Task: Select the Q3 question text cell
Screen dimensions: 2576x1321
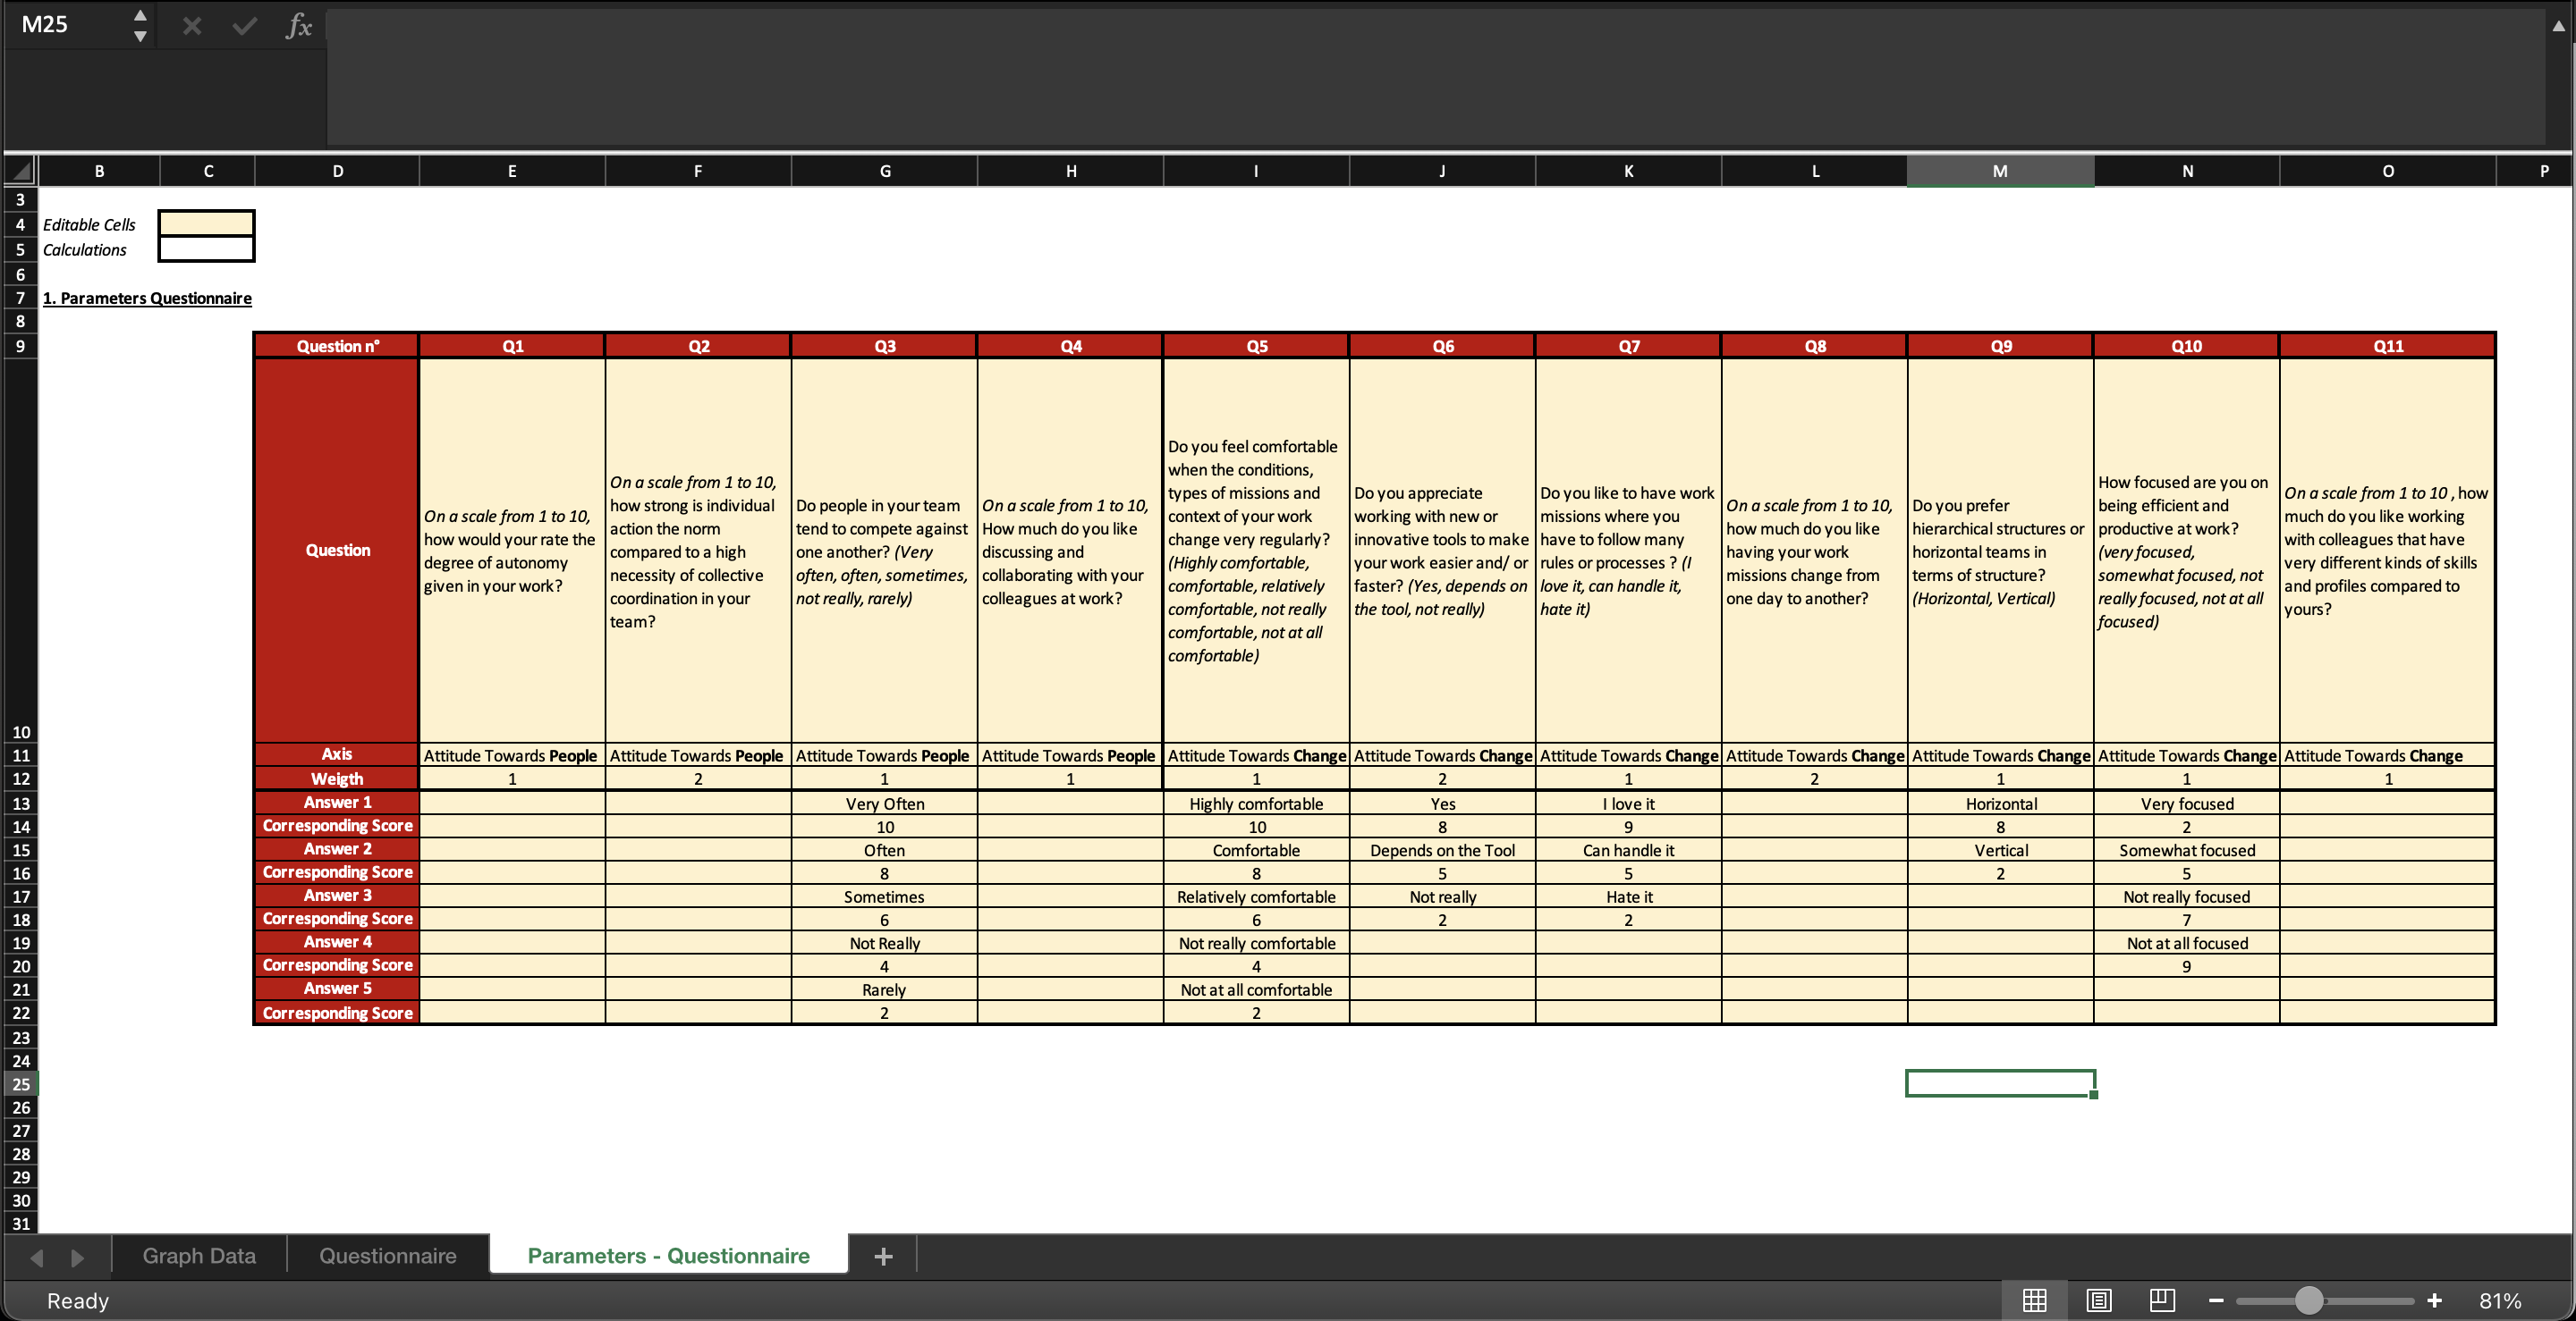Action: pos(884,551)
